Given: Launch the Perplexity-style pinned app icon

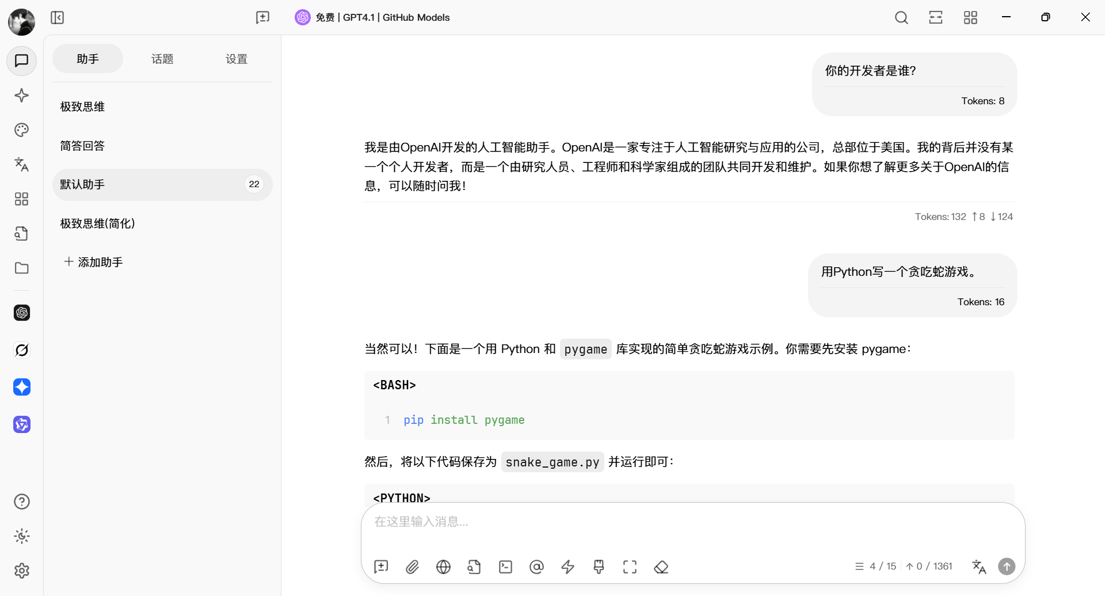Looking at the screenshot, I should pos(22,350).
